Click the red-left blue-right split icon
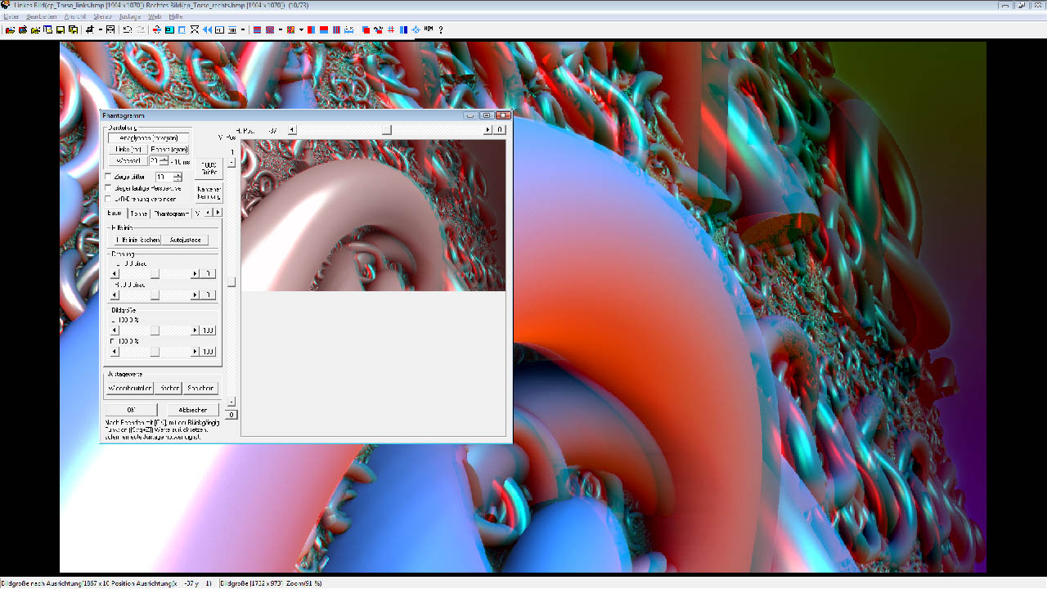 [311, 29]
